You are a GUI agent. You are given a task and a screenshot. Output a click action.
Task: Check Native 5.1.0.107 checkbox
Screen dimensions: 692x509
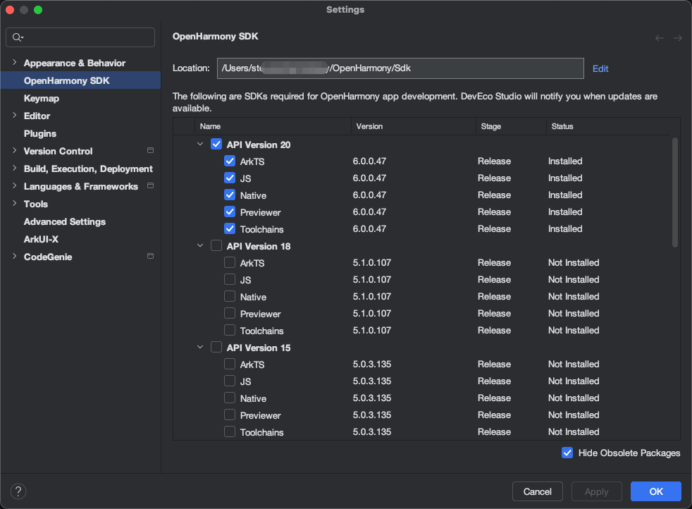tap(230, 296)
